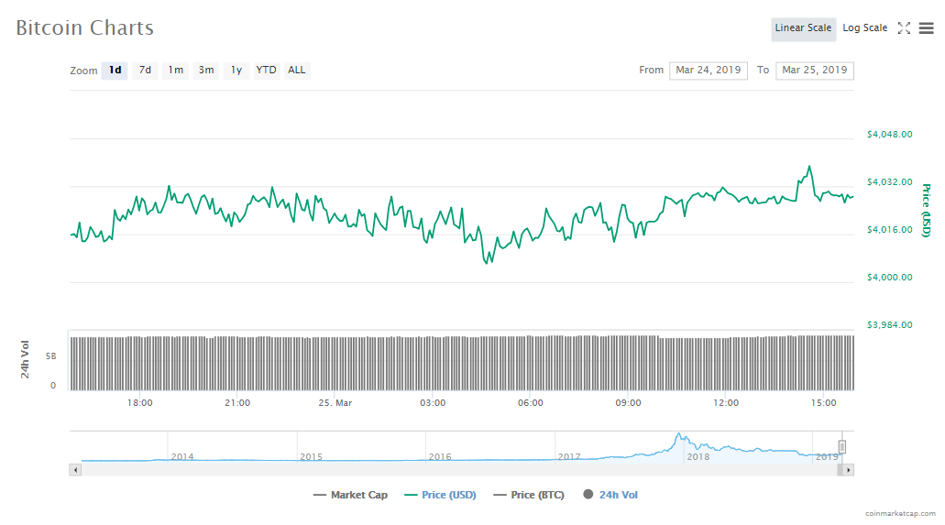Toggle fullscreen chart view
Image resolution: width=945 pixels, height=525 pixels.
[904, 28]
